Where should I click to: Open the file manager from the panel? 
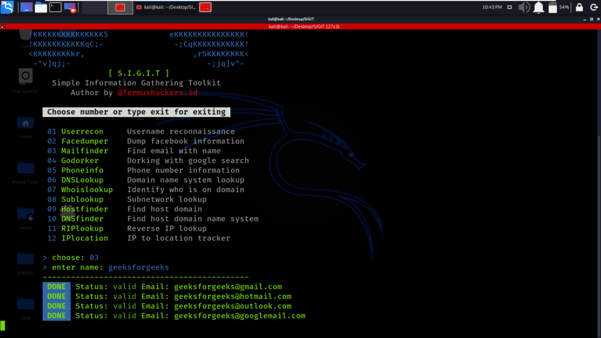[41, 7]
